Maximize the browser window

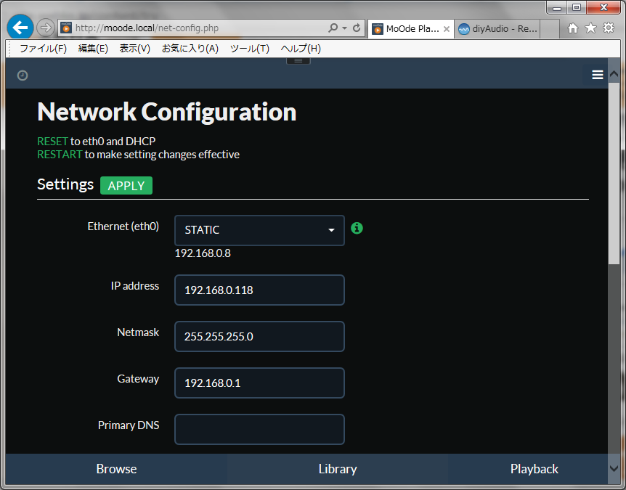coord(577,7)
